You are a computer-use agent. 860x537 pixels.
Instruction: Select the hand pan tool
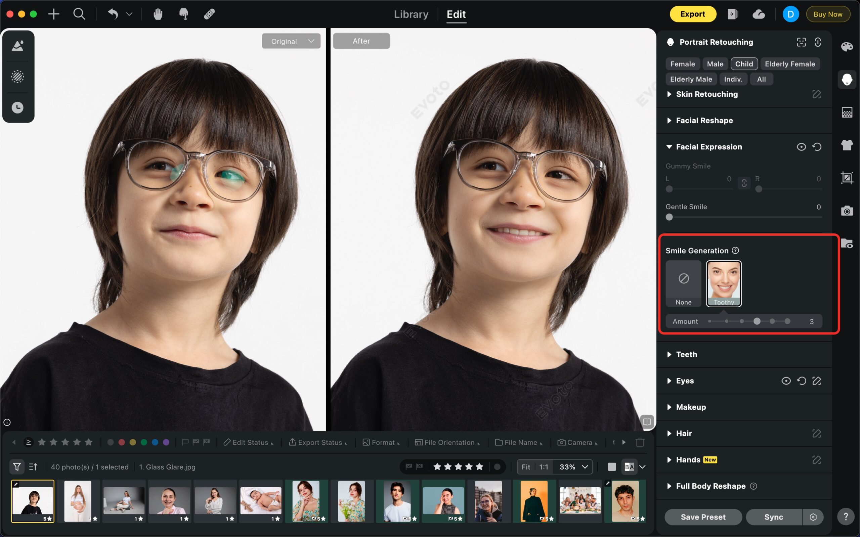click(x=158, y=14)
